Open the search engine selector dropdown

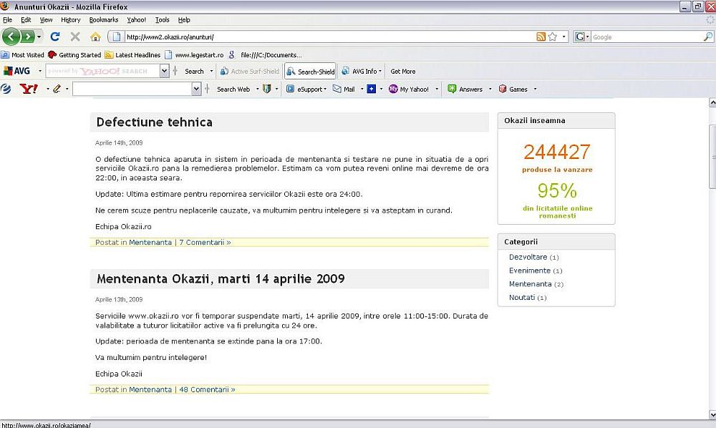582,37
